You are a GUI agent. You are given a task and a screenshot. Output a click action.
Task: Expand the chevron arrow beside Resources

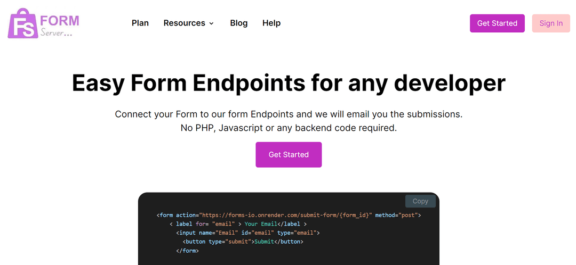[x=211, y=23]
